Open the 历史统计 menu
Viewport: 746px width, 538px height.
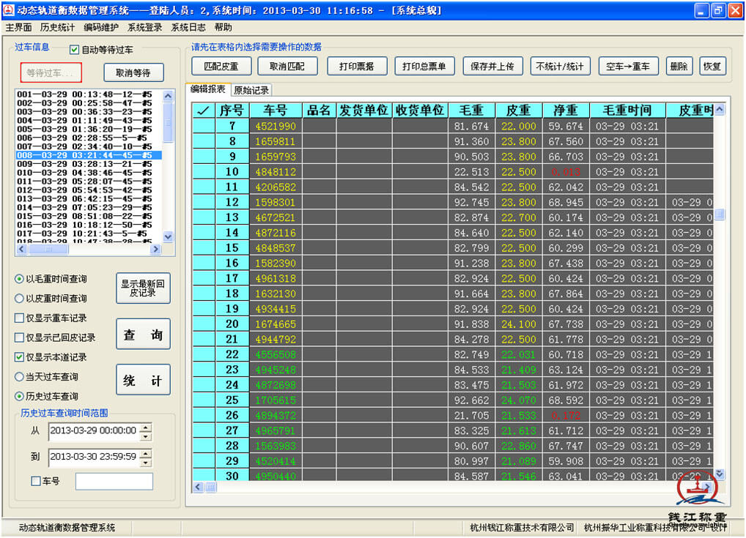pos(58,28)
